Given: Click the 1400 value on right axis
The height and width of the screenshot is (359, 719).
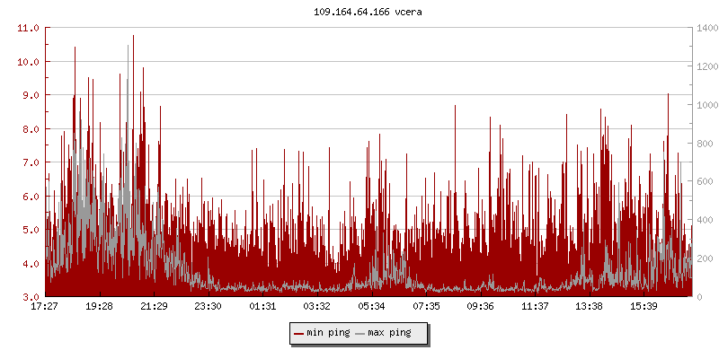Looking at the screenshot, I should pos(706,28).
